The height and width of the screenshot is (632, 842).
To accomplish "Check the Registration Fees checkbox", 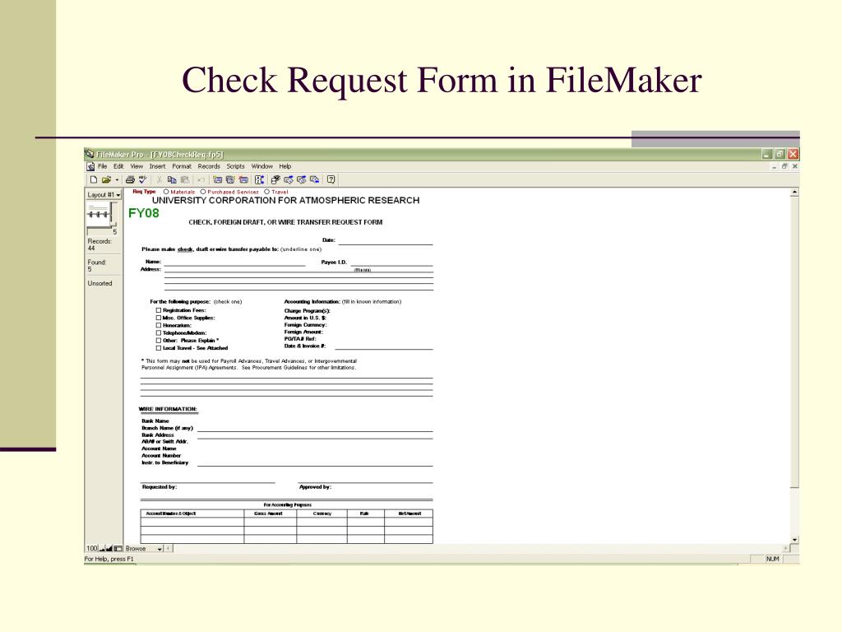I will point(159,310).
